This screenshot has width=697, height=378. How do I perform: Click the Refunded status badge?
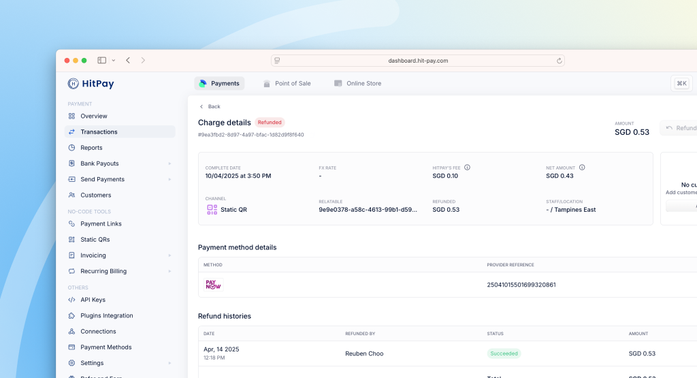(270, 123)
